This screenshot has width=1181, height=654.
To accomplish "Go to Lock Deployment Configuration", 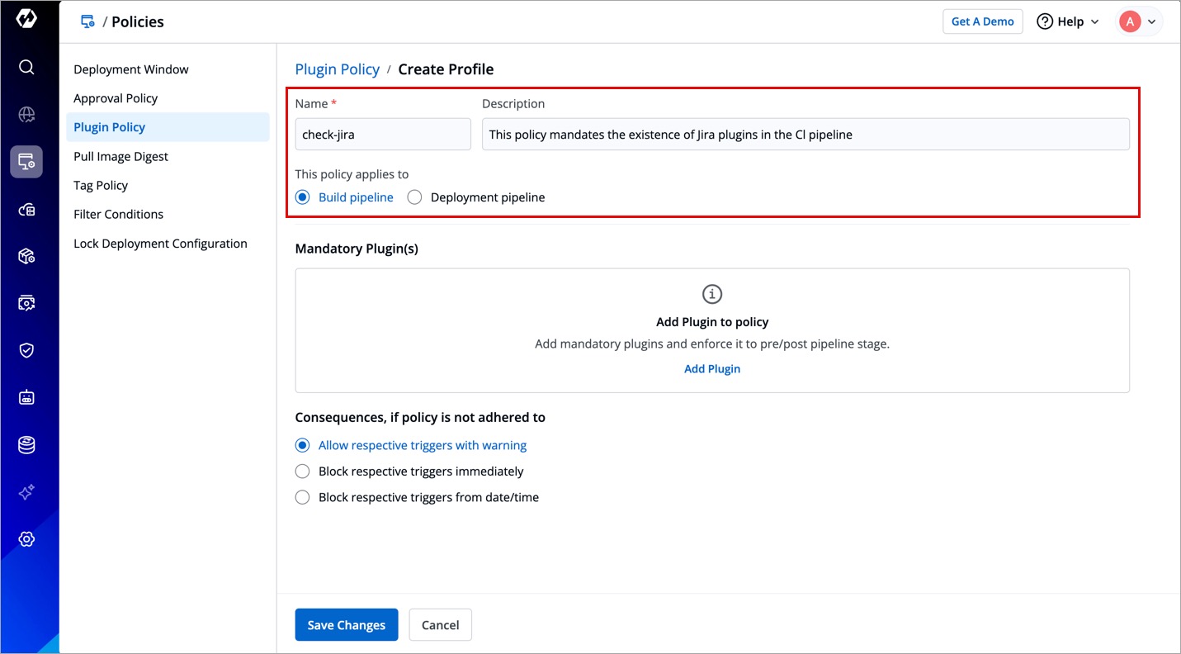I will [160, 244].
